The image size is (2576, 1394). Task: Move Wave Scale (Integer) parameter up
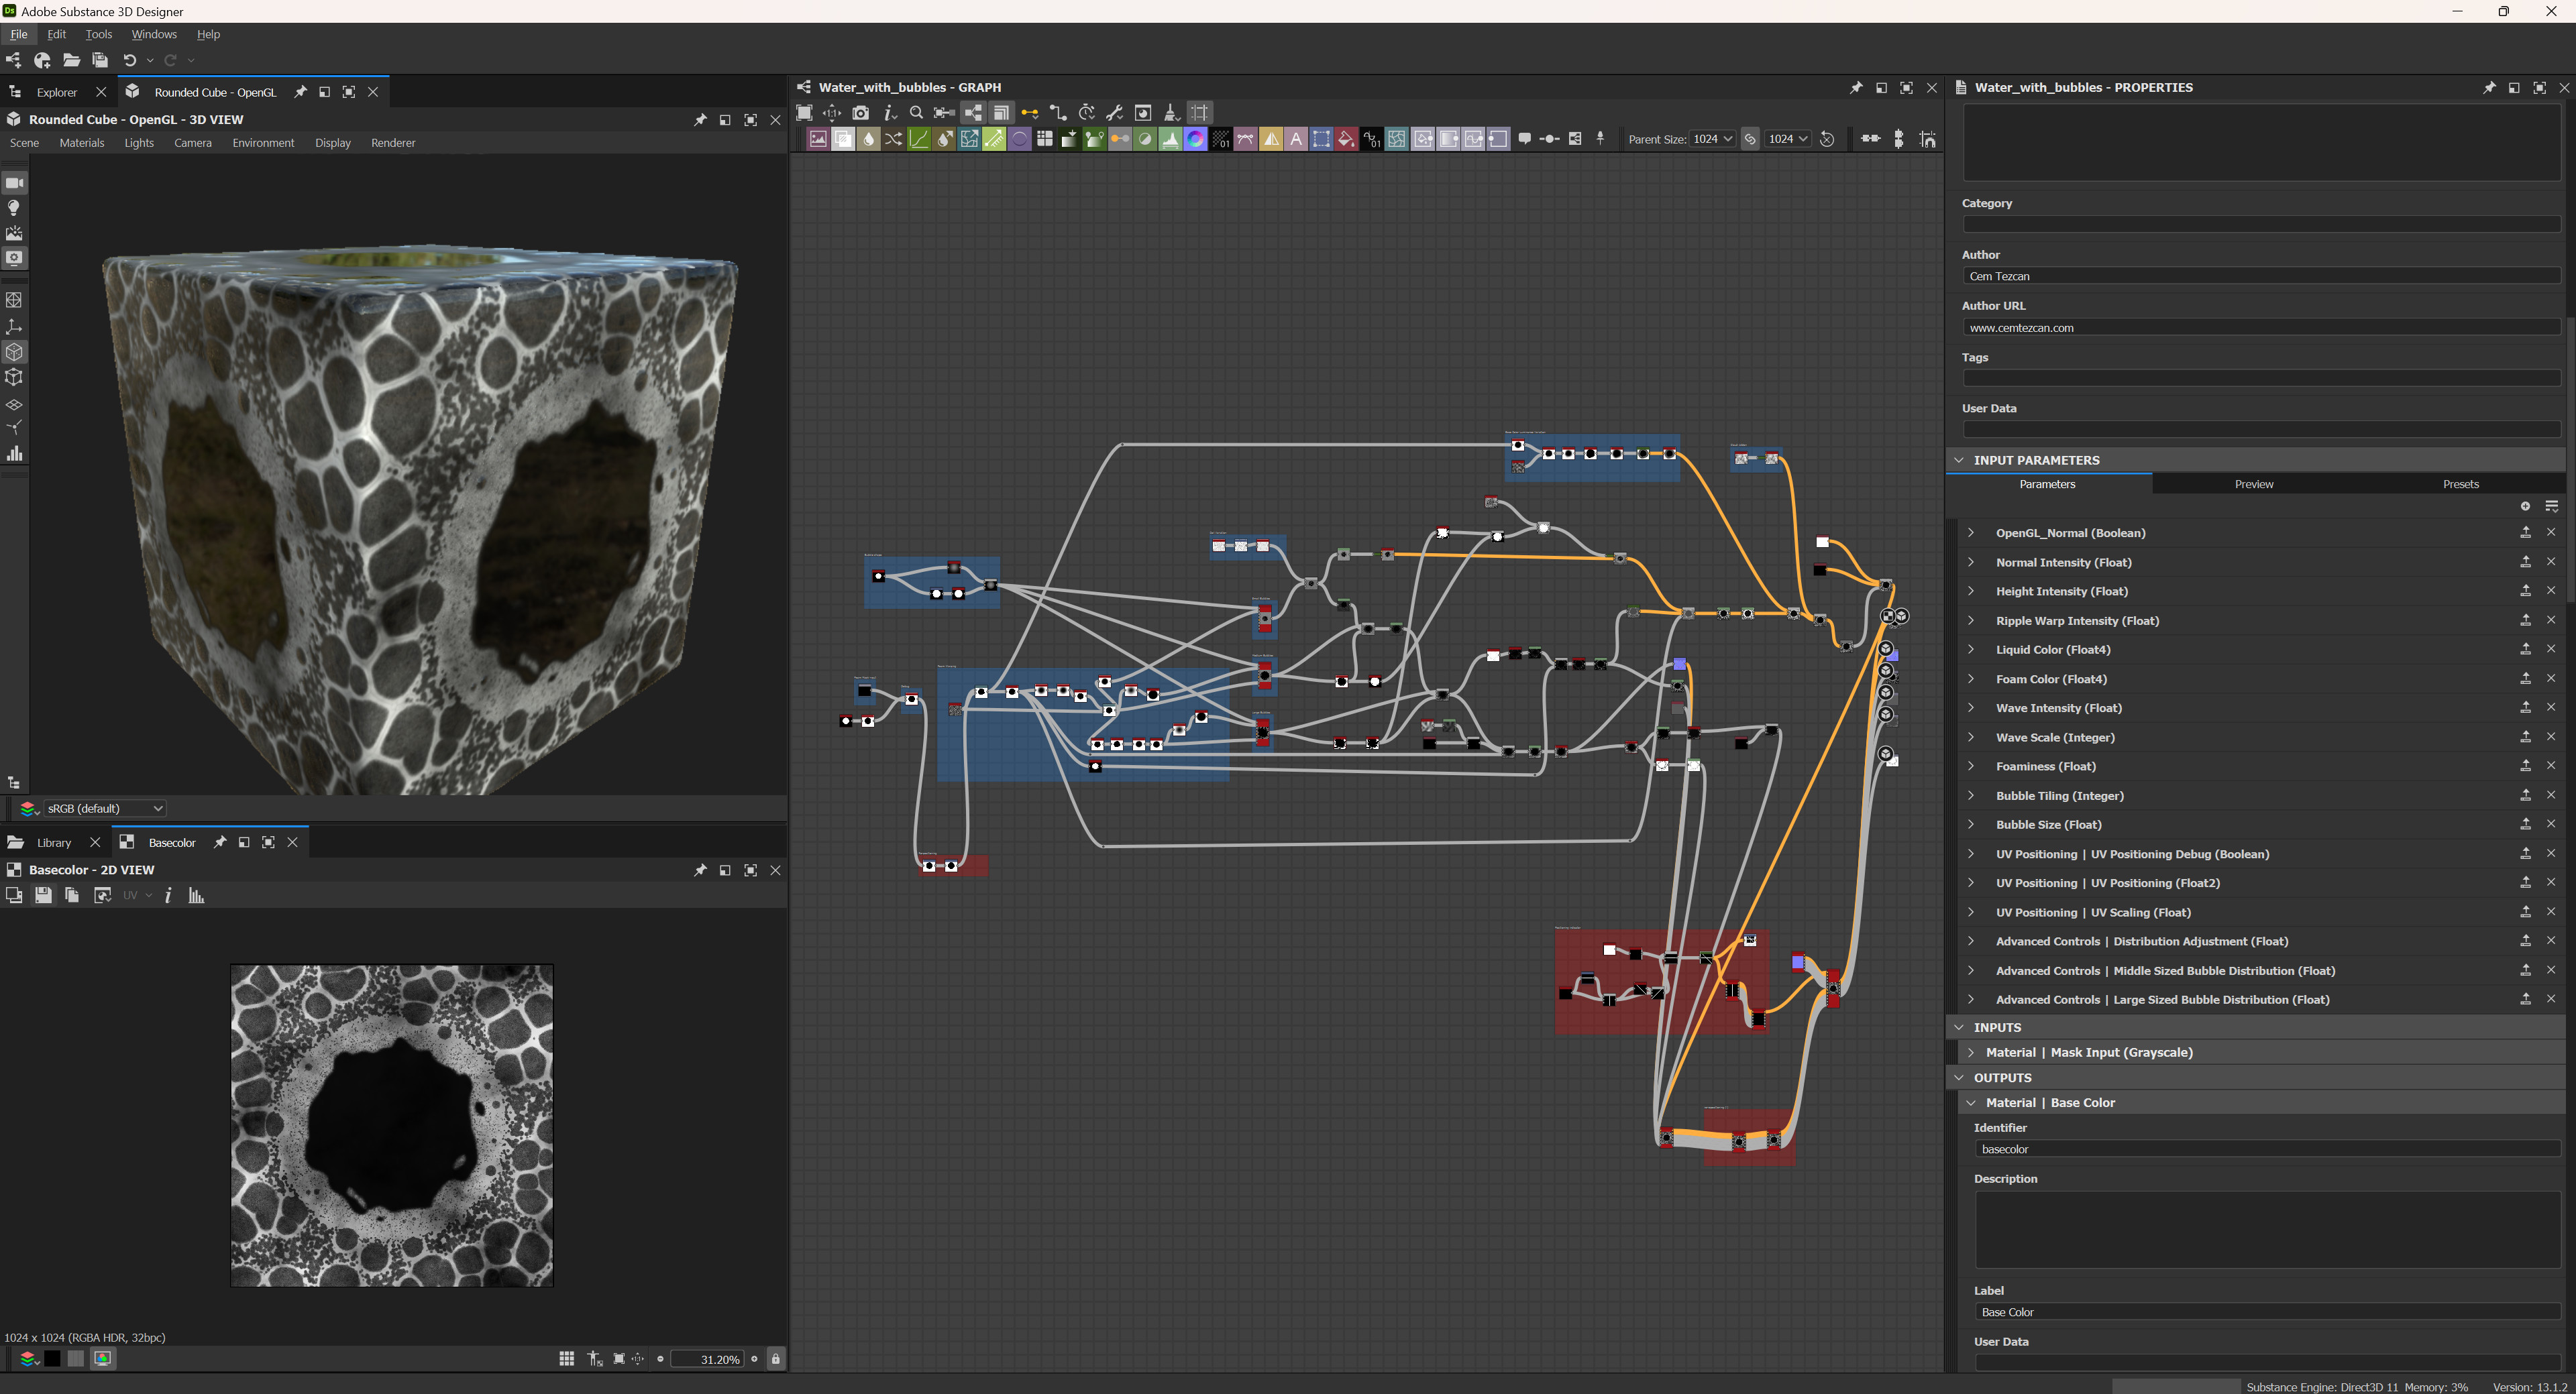click(x=2525, y=738)
